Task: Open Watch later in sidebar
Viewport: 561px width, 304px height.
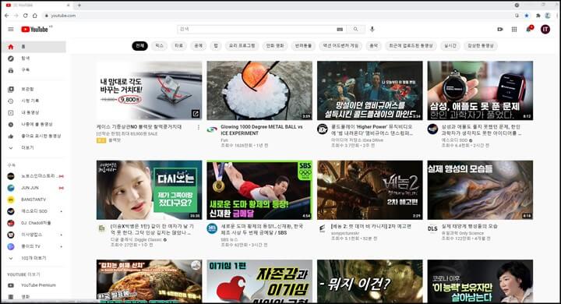Action: coord(34,124)
